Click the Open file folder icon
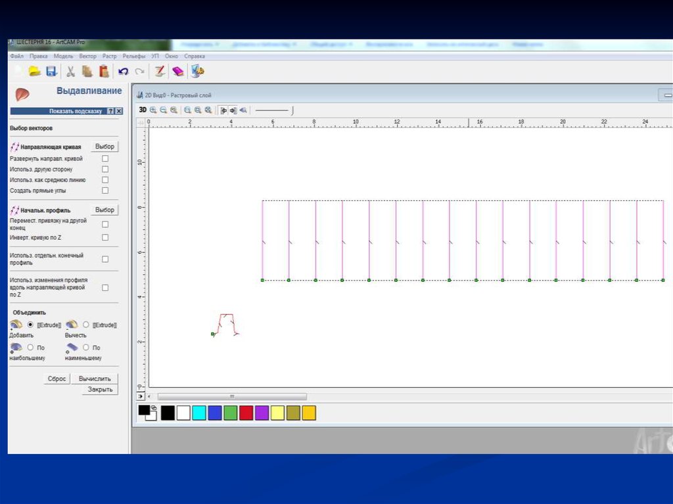 (x=35, y=71)
